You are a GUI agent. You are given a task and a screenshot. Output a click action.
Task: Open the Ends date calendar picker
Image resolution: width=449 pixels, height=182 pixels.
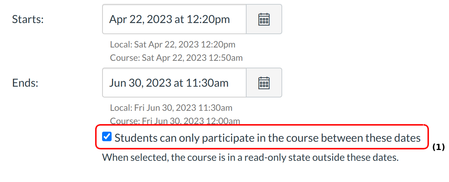click(x=264, y=83)
